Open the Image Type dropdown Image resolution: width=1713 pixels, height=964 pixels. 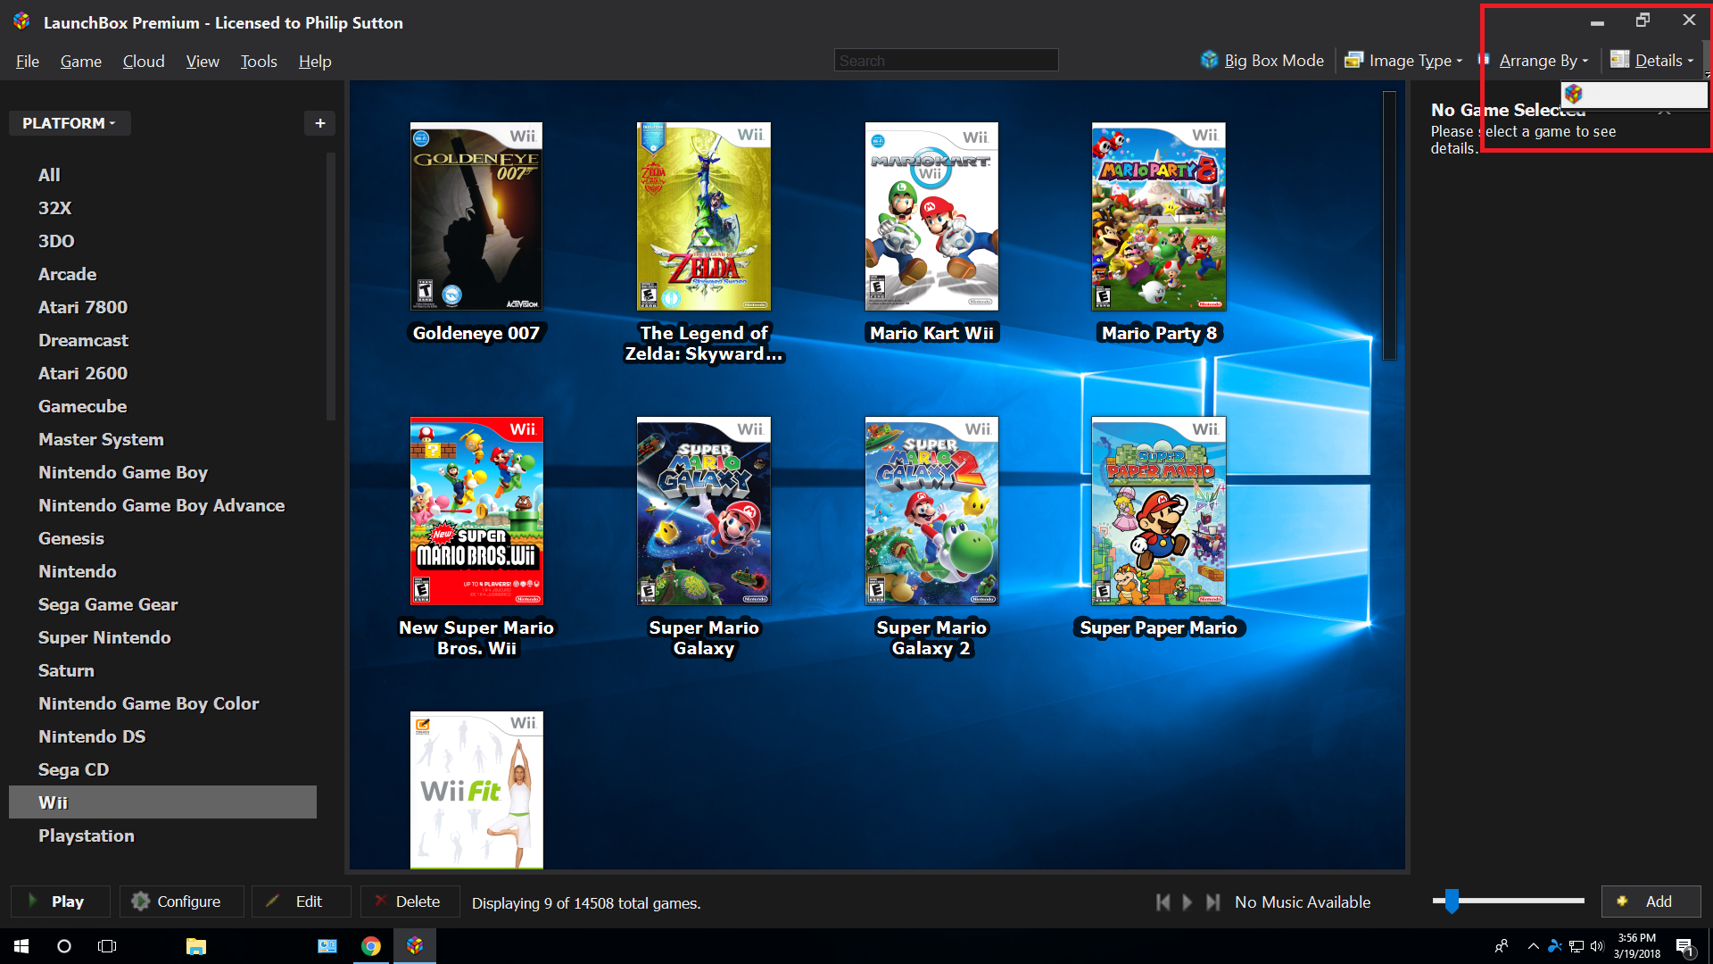pyautogui.click(x=1403, y=61)
